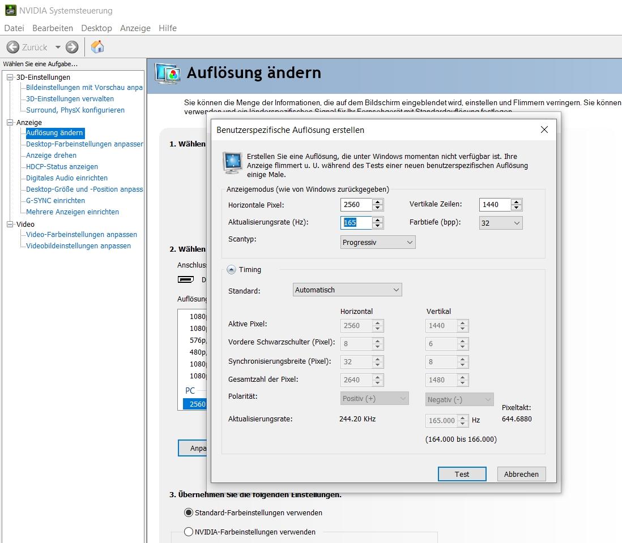The width and height of the screenshot is (622, 543).
Task: Select the 480p resolution list entry
Action: click(198, 352)
